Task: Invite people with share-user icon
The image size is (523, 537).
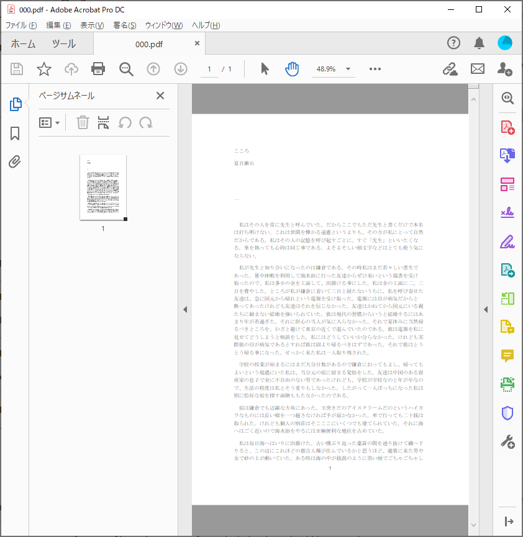Action: click(x=504, y=69)
